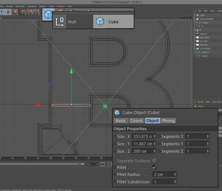The width and height of the screenshot is (222, 191).
Task: Click the cube icon in Cube Object header
Action: click(117, 112)
